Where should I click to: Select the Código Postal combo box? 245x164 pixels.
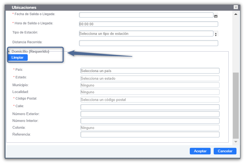pyautogui.click(x=150, y=99)
